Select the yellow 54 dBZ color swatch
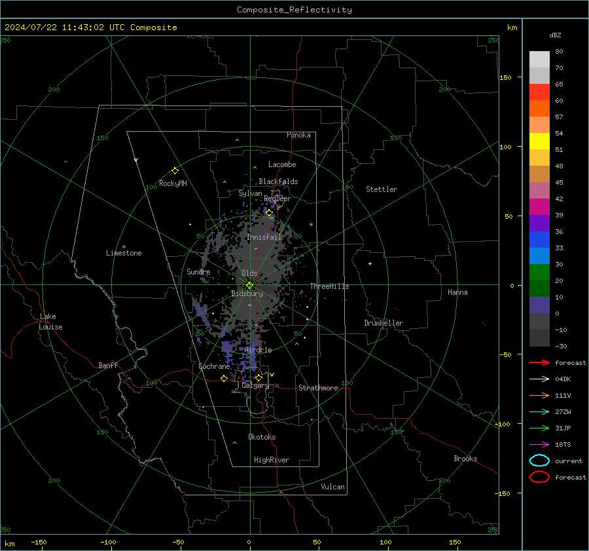The image size is (589, 551). coord(539,141)
